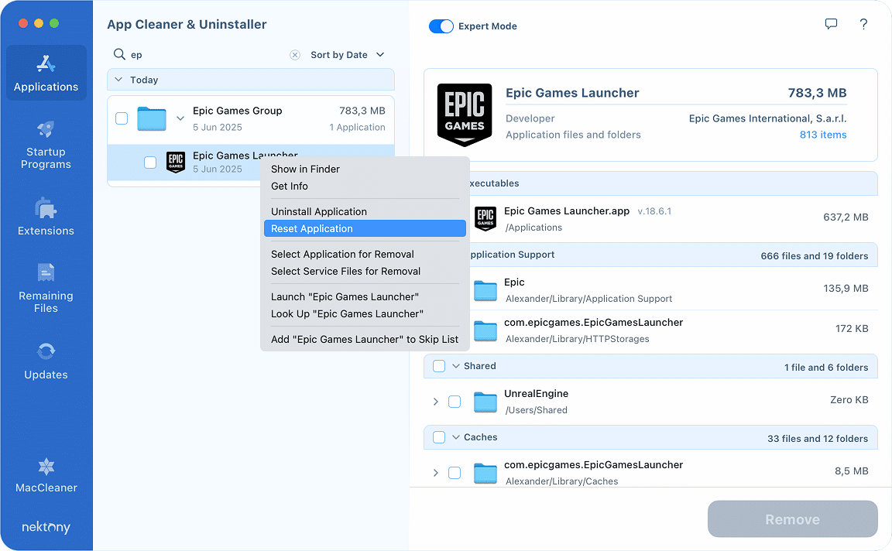Click Epic Games Launcher icon in app list
The image size is (892, 551).
176,162
